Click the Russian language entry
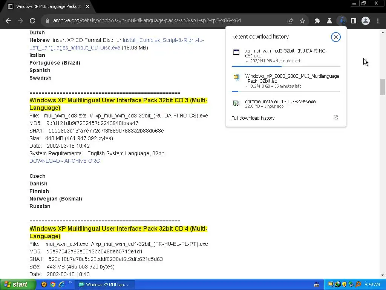 40,207
